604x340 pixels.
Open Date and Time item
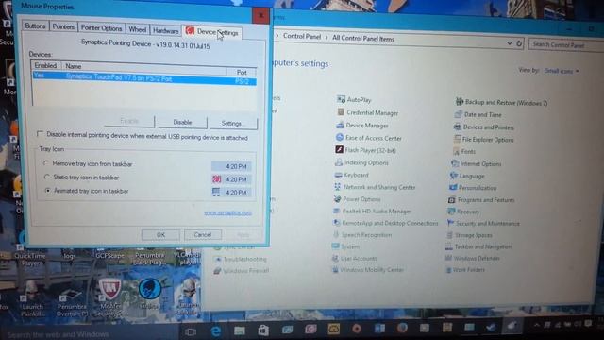(x=478, y=114)
